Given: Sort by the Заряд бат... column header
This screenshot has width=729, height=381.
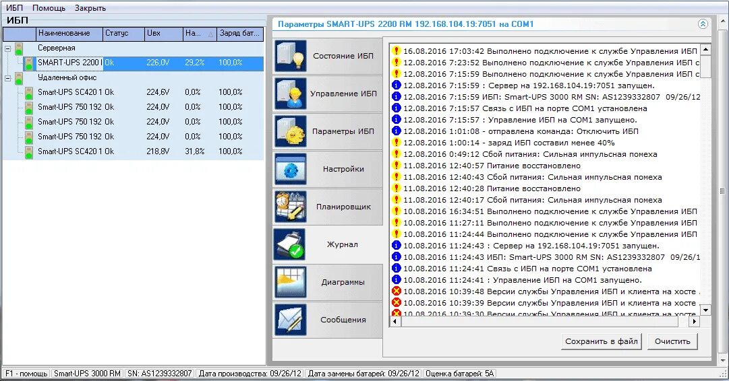Looking at the screenshot, I should click(240, 34).
